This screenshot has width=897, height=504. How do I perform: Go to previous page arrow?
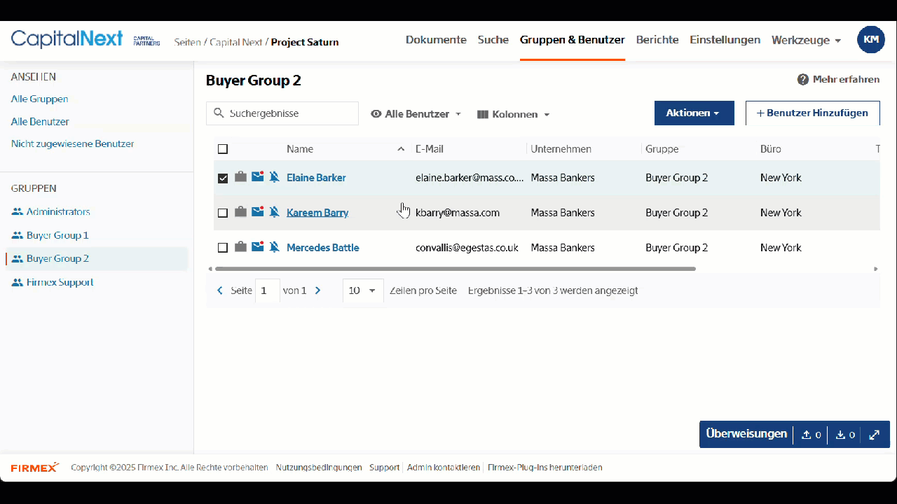point(220,290)
